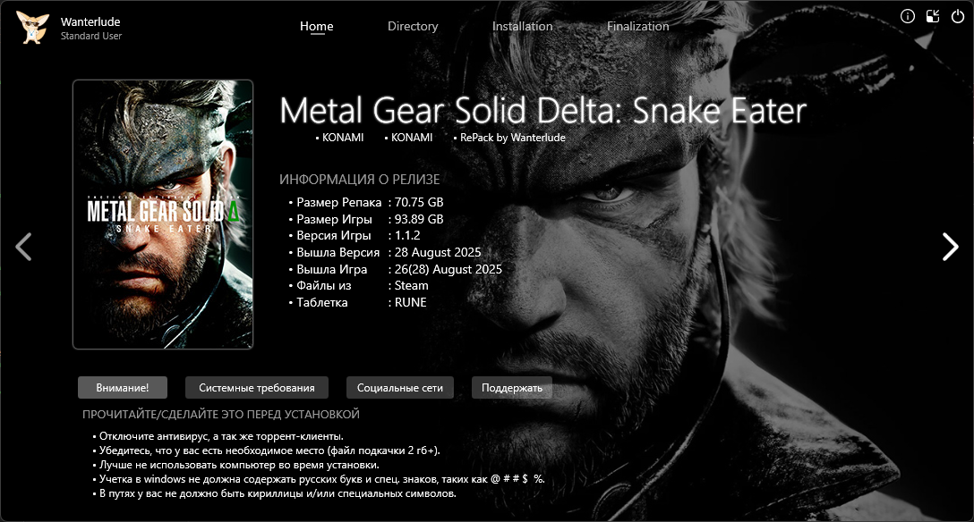Click the minimize-to-tray window icon
Image resolution: width=974 pixels, height=522 pixels.
933,17
